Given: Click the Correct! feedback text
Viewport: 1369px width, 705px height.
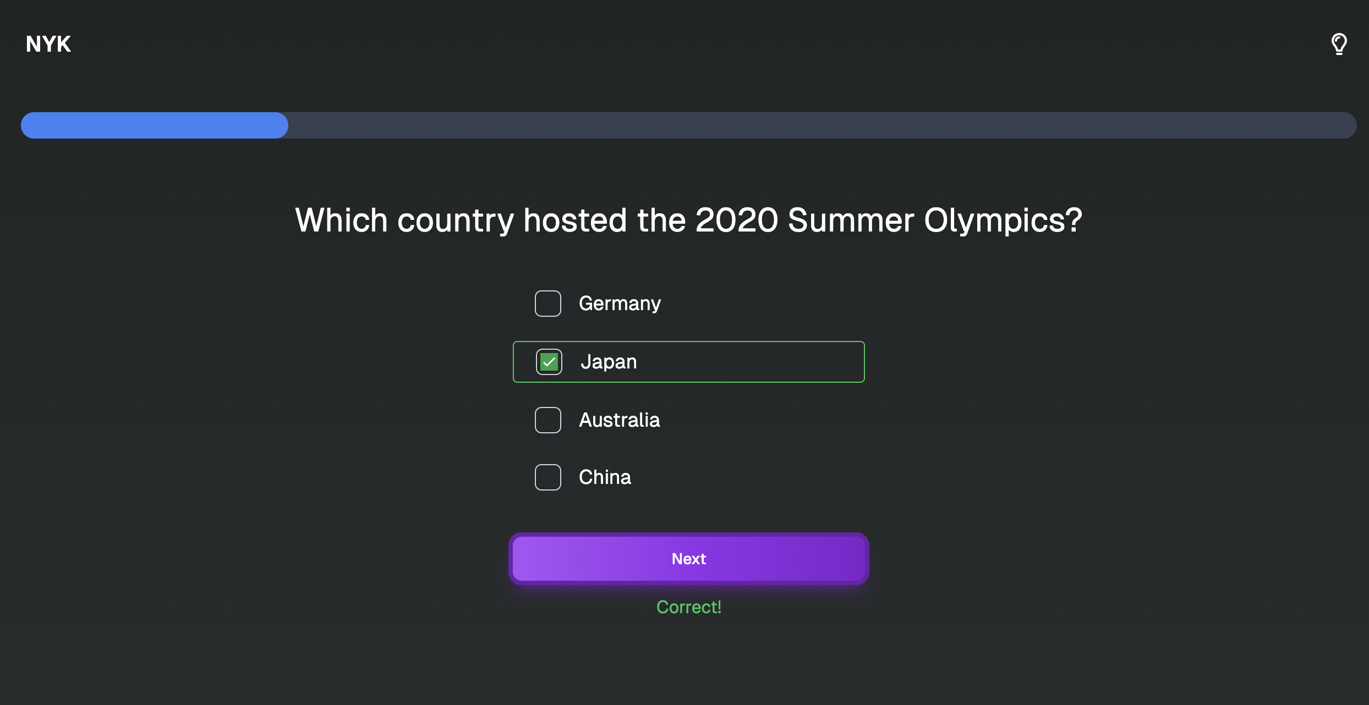Looking at the screenshot, I should 689,607.
